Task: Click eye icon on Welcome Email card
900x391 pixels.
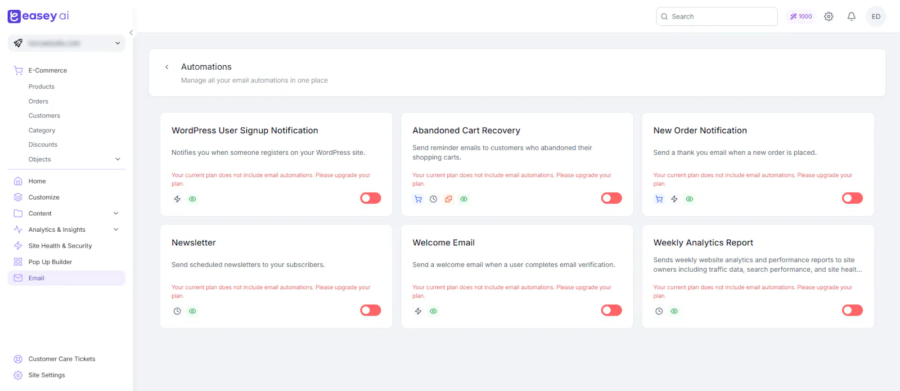Action: (x=433, y=311)
